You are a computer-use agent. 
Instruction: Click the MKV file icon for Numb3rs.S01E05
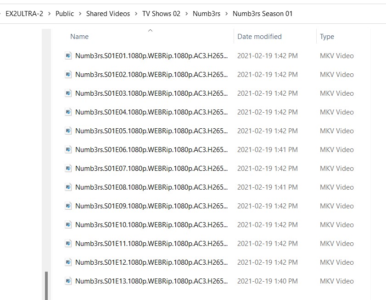(68, 131)
